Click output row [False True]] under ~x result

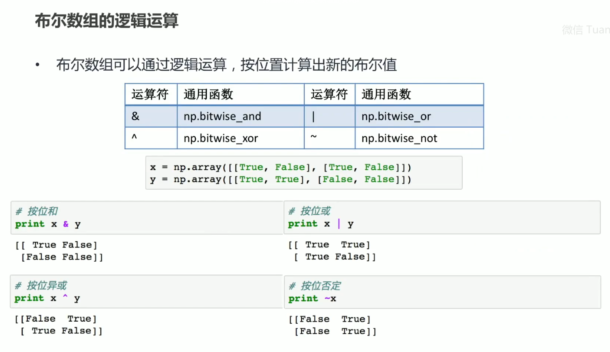click(x=336, y=331)
